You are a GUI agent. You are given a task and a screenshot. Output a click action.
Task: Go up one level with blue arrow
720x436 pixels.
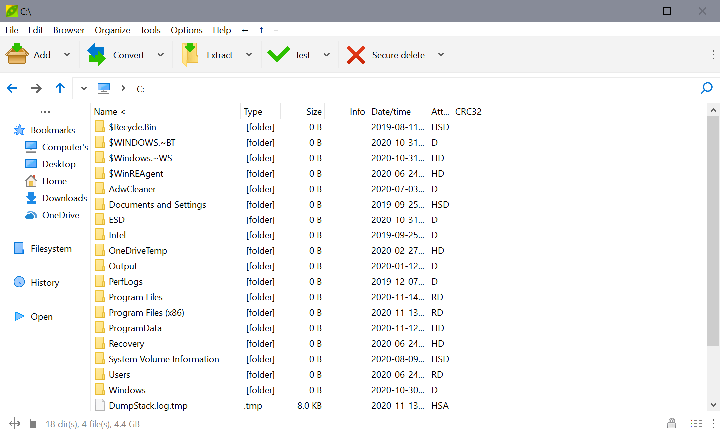60,88
